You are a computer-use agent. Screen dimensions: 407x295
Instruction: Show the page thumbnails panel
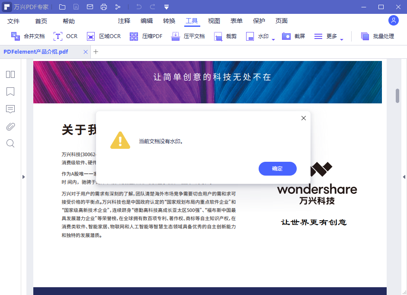10,74
